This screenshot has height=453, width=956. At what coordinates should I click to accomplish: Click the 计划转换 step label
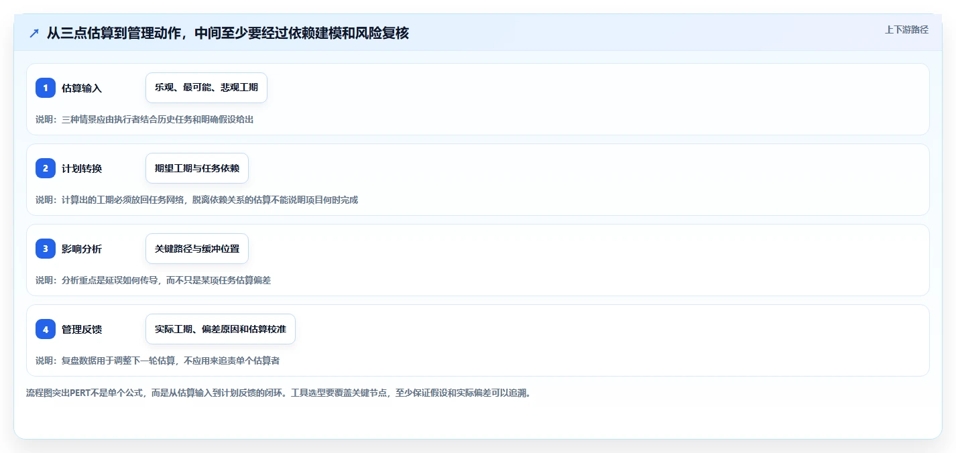coord(82,168)
